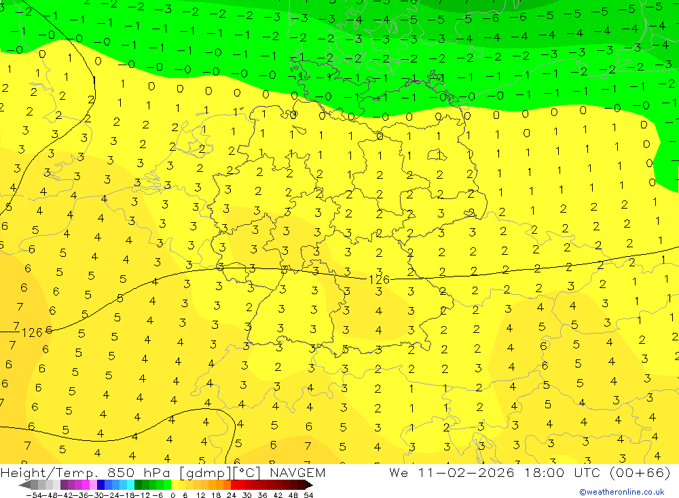The height and width of the screenshot is (498, 679).
Task: Click the '(00+66)' forecast offset text
Action: (x=640, y=472)
